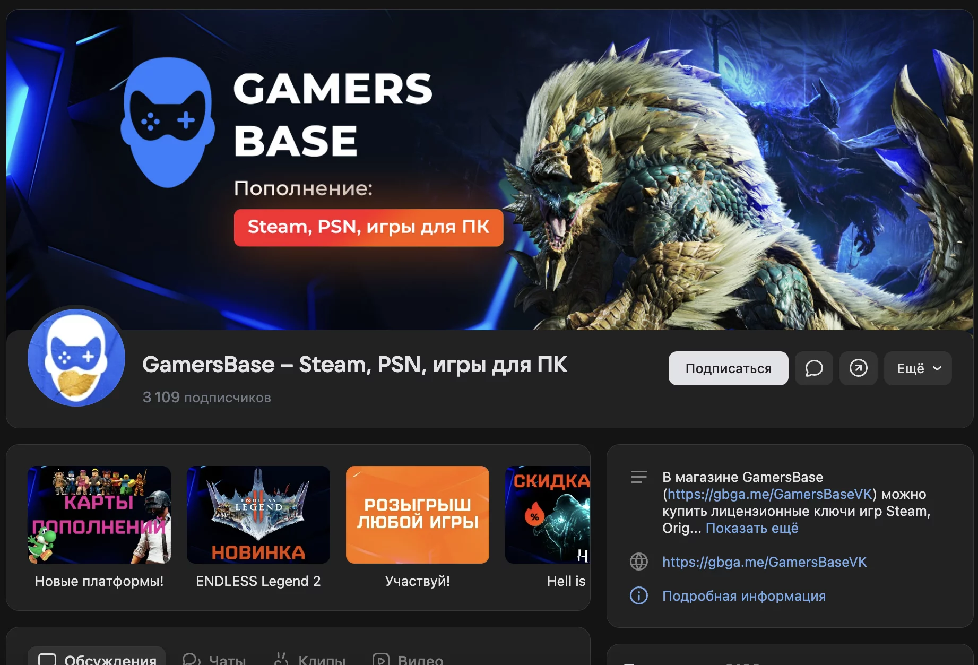Follow the gbga.me link inside the description
978x665 pixels.
click(x=769, y=494)
